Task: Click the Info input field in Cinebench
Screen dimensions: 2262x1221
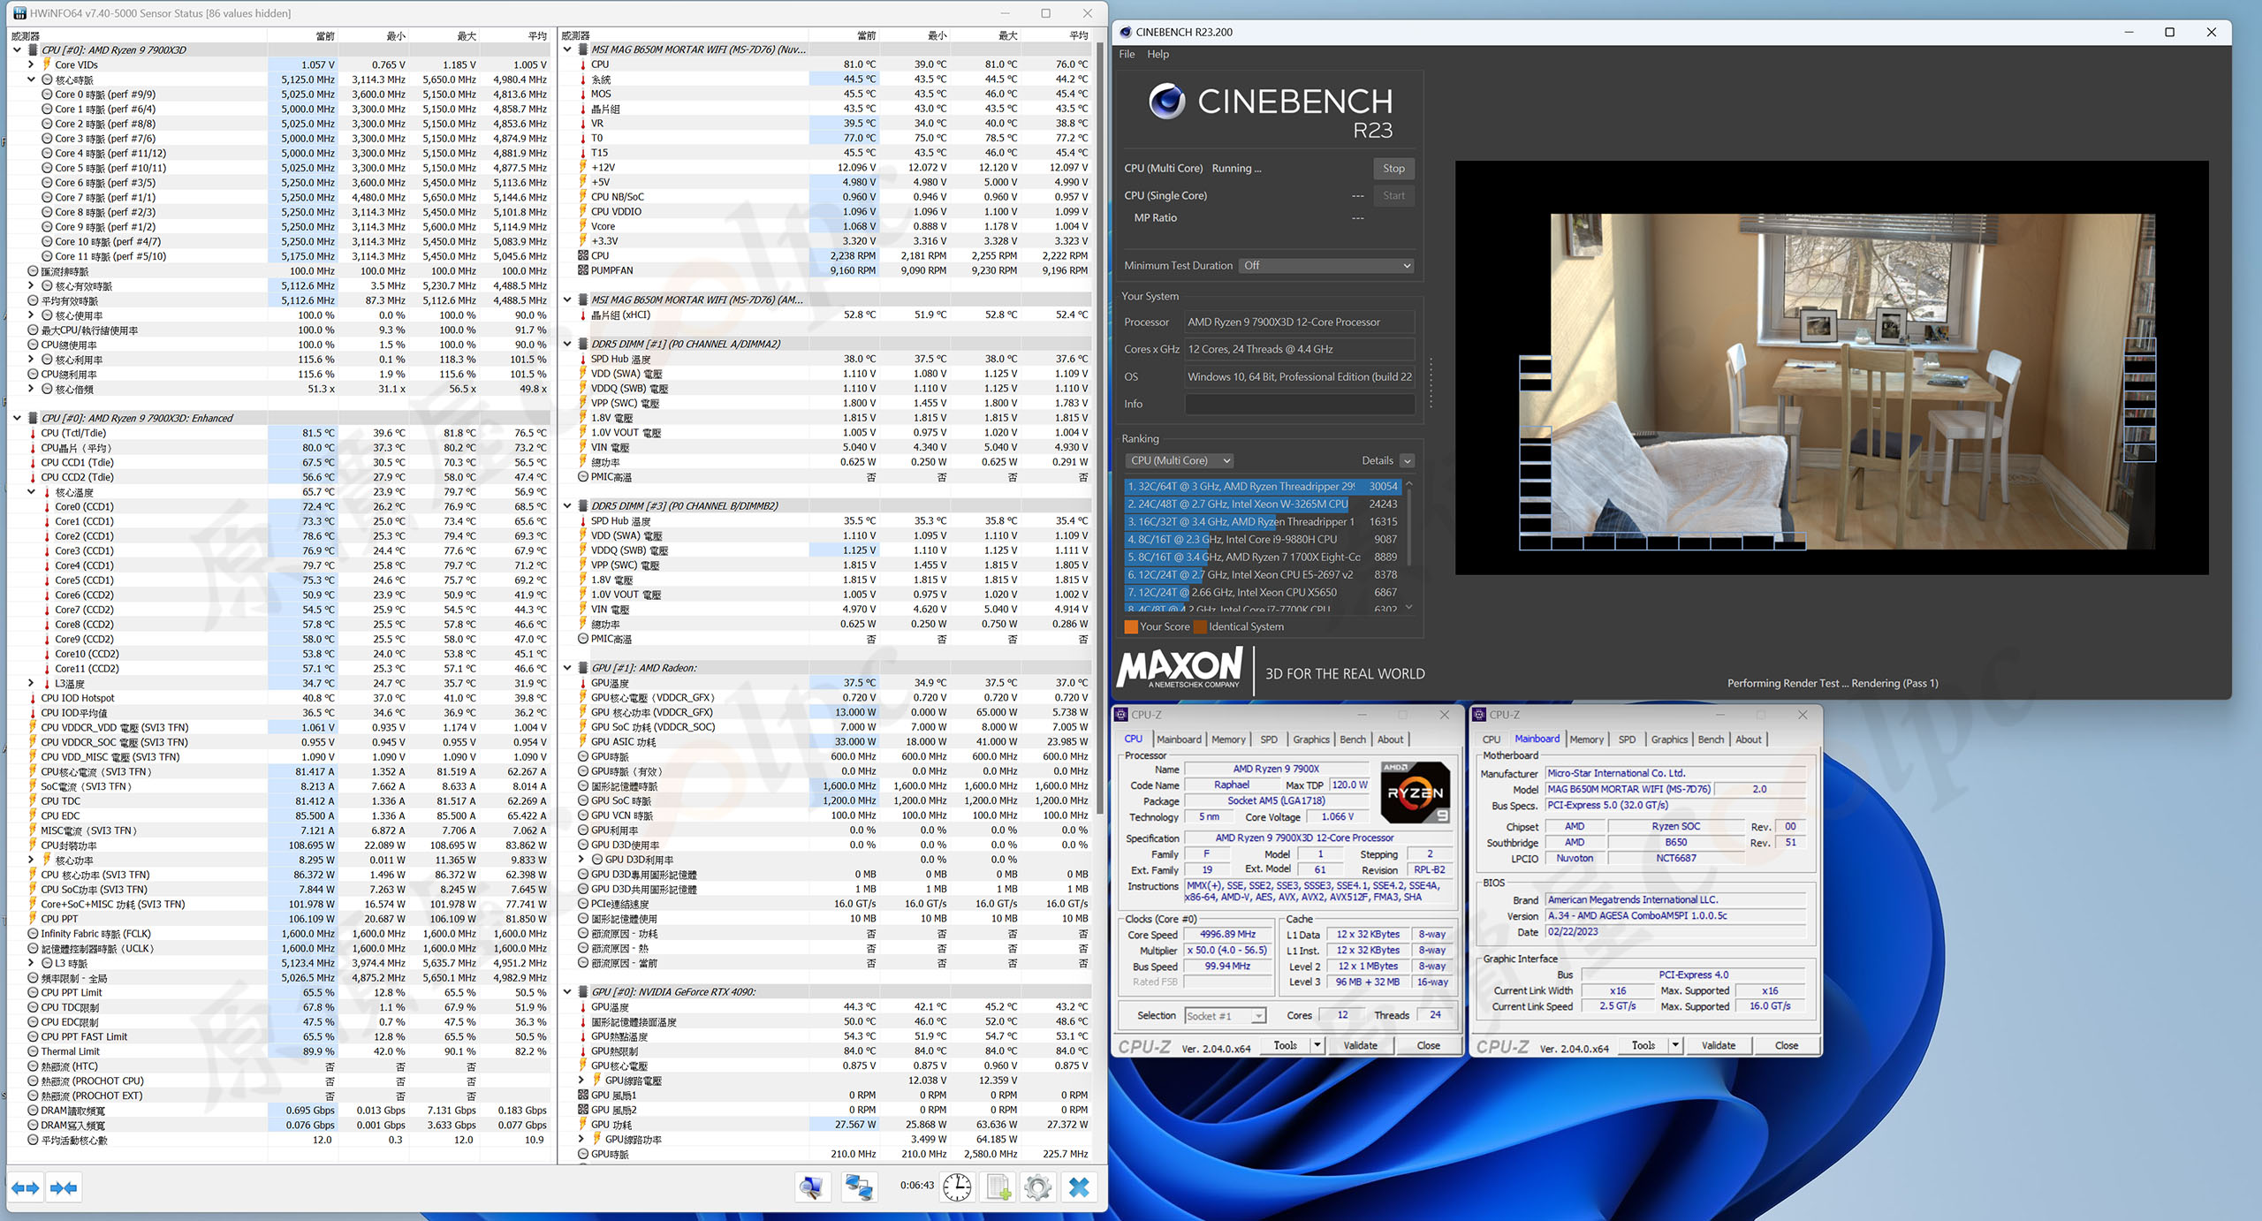Action: click(x=1299, y=404)
